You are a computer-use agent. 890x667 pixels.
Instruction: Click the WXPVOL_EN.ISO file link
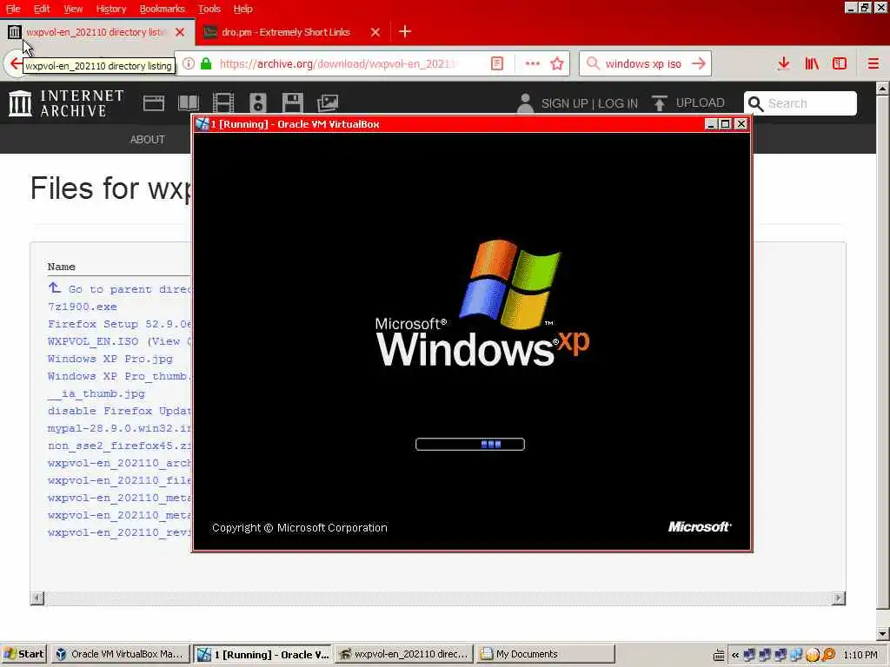93,341
